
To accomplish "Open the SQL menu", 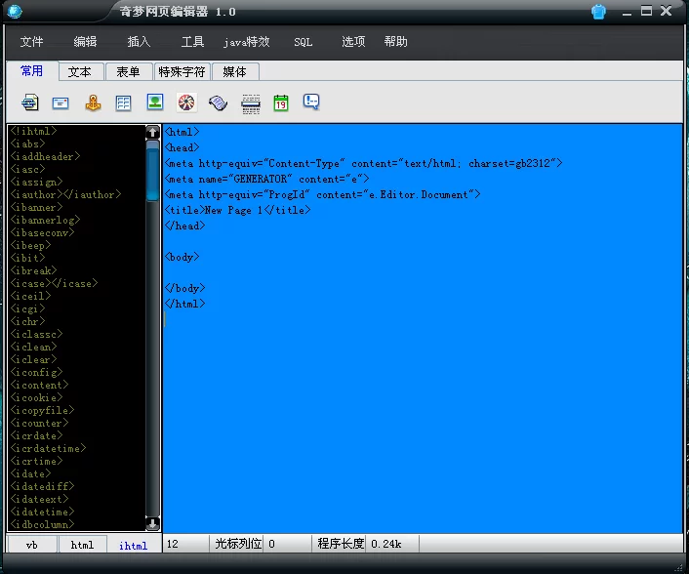I will pos(304,42).
